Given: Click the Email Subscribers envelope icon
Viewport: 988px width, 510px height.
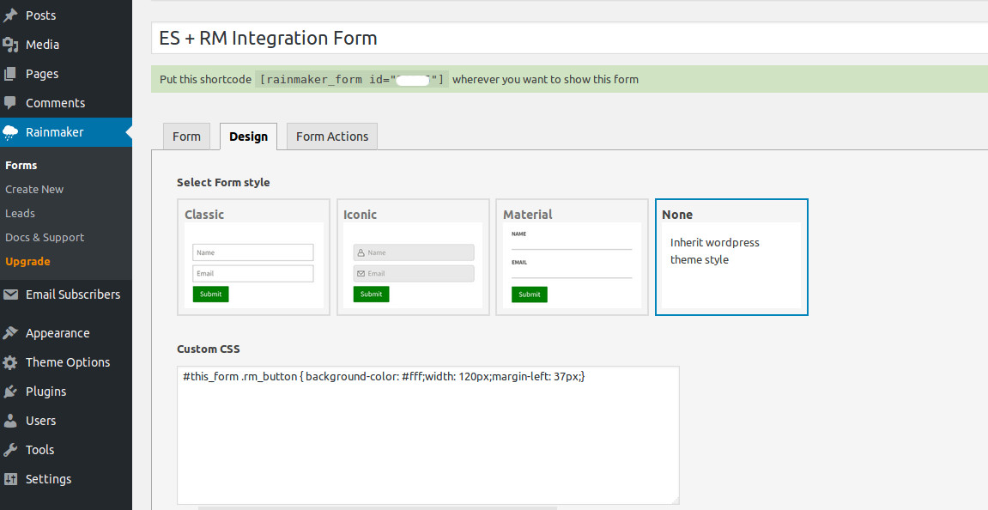Looking at the screenshot, I should point(10,294).
